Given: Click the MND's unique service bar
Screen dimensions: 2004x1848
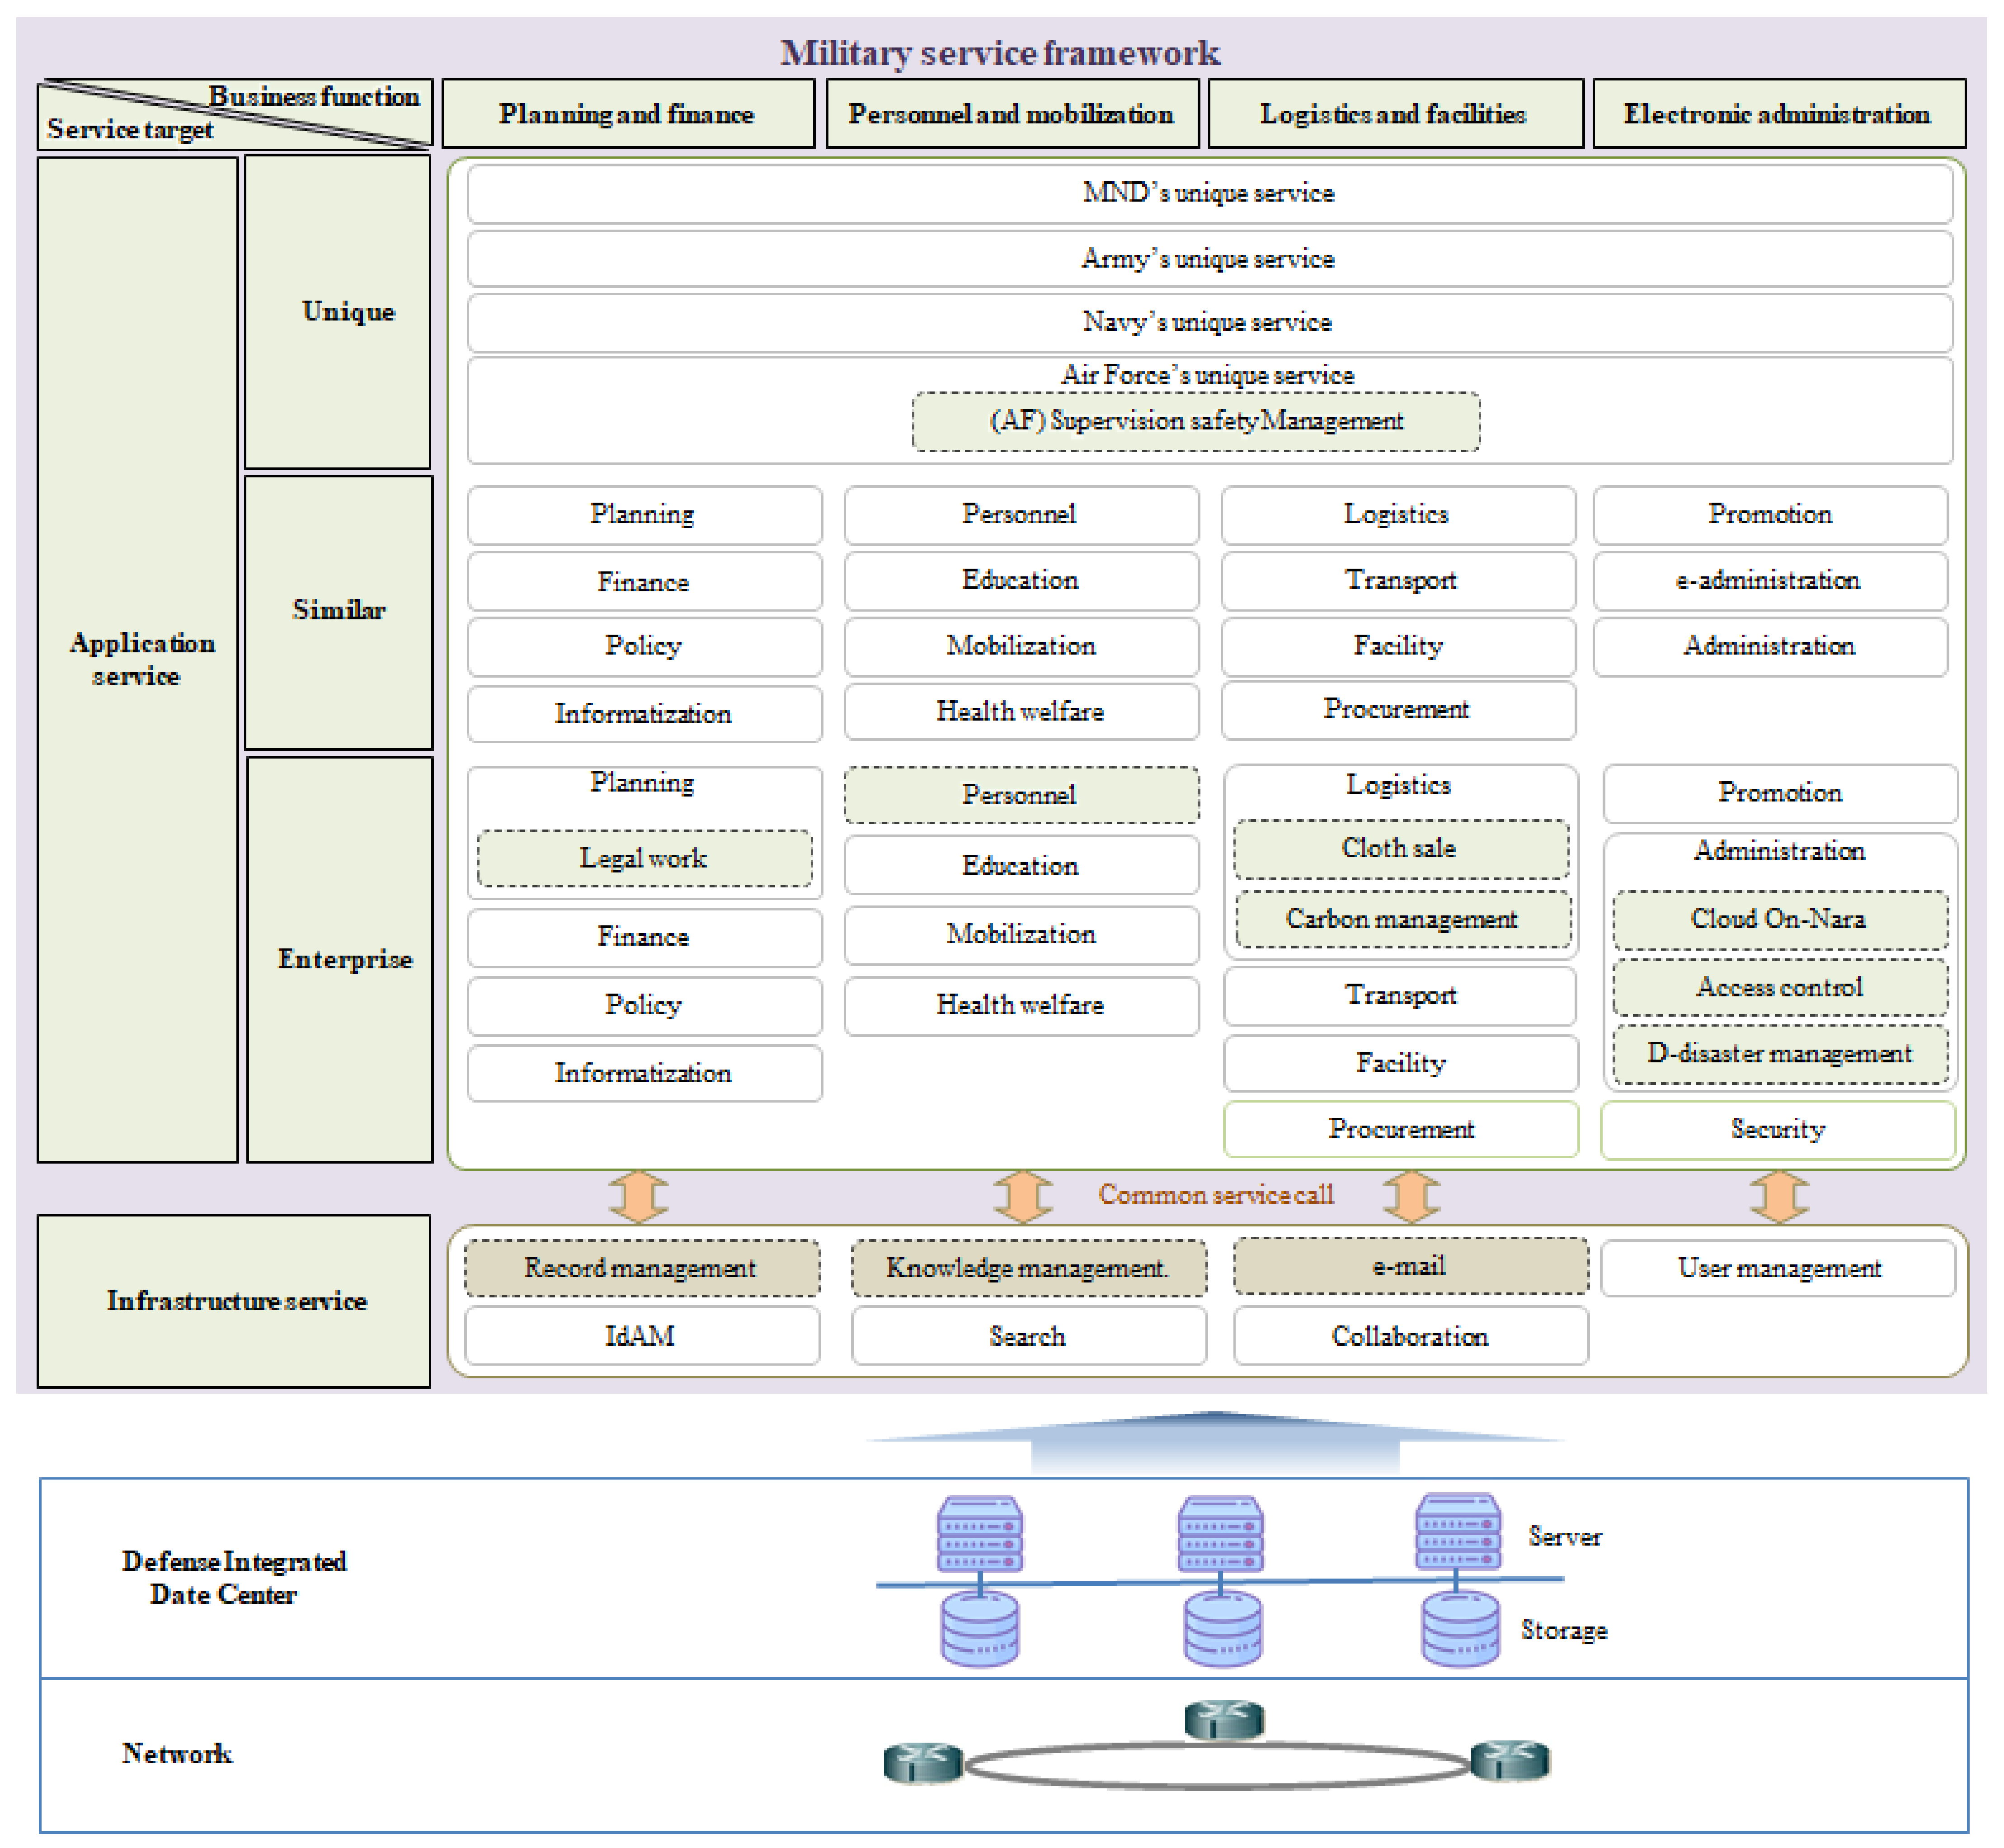Looking at the screenshot, I should (1207, 193).
